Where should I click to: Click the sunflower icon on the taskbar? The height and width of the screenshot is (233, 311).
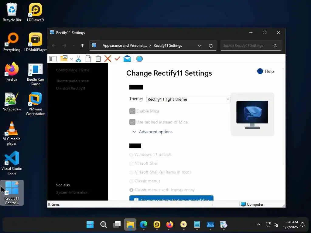183,225
